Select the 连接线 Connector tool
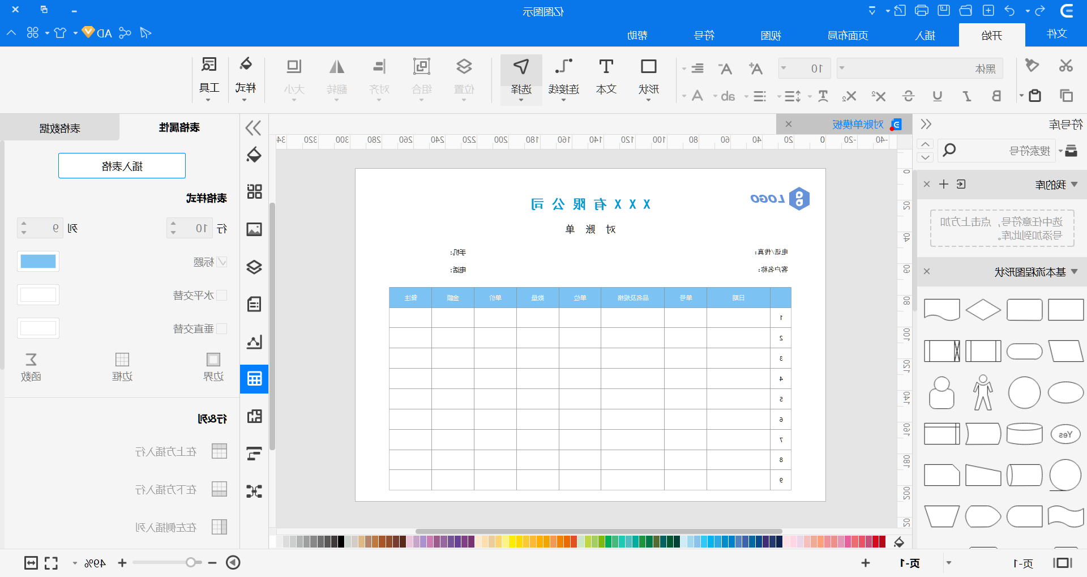Screen dimensions: 1087x577 click(x=563, y=78)
